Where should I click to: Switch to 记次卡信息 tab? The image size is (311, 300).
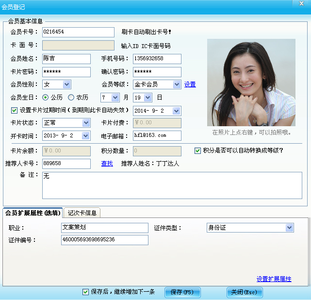click(x=82, y=213)
